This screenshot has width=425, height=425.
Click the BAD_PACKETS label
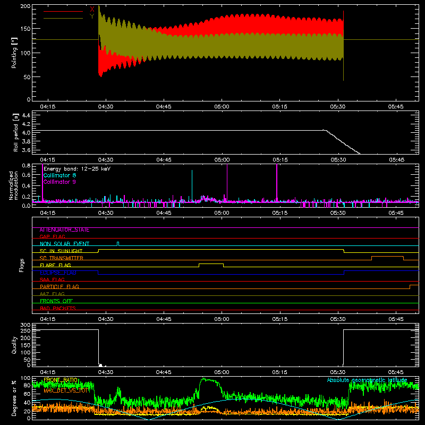click(58, 308)
